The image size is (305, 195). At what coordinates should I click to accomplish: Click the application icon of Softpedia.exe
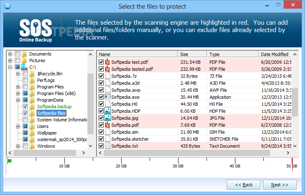tap(108, 97)
